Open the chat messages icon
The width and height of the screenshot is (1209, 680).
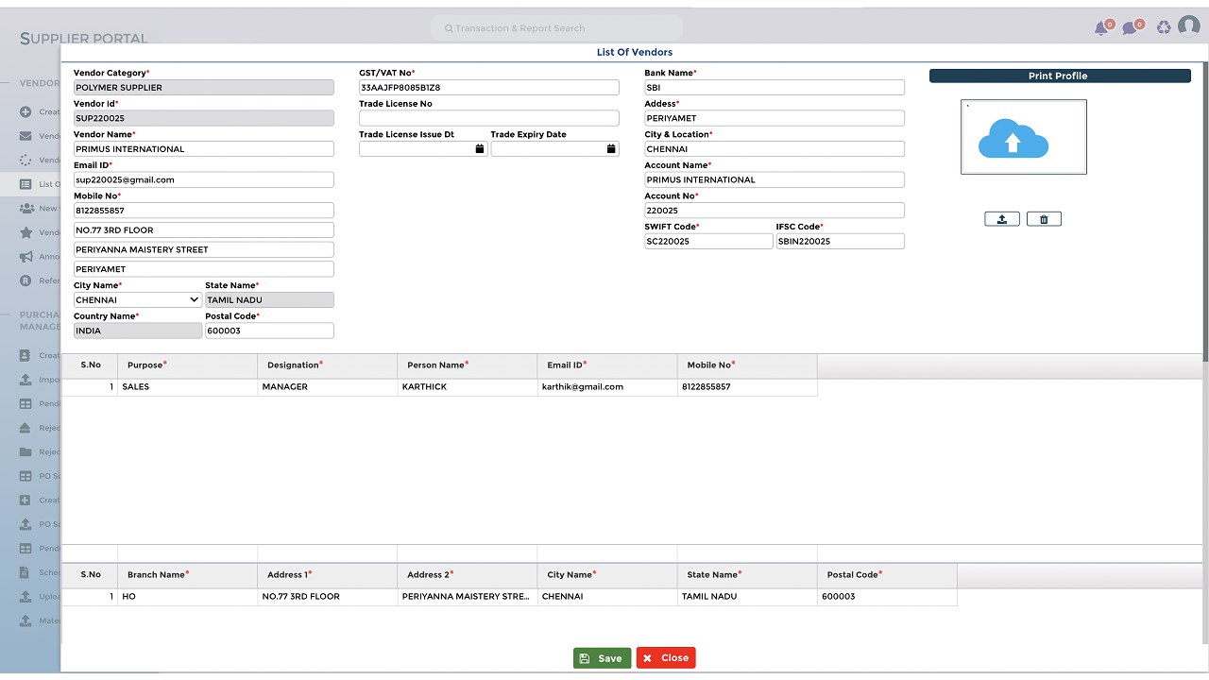pos(1130,28)
